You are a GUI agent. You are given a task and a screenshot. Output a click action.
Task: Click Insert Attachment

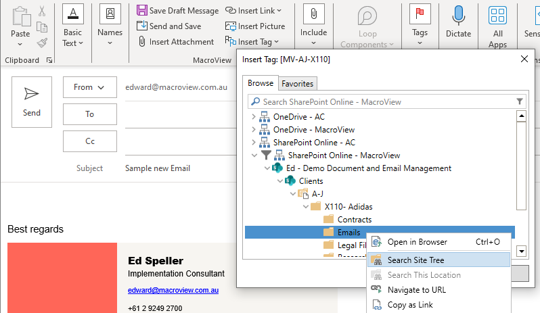tap(176, 42)
